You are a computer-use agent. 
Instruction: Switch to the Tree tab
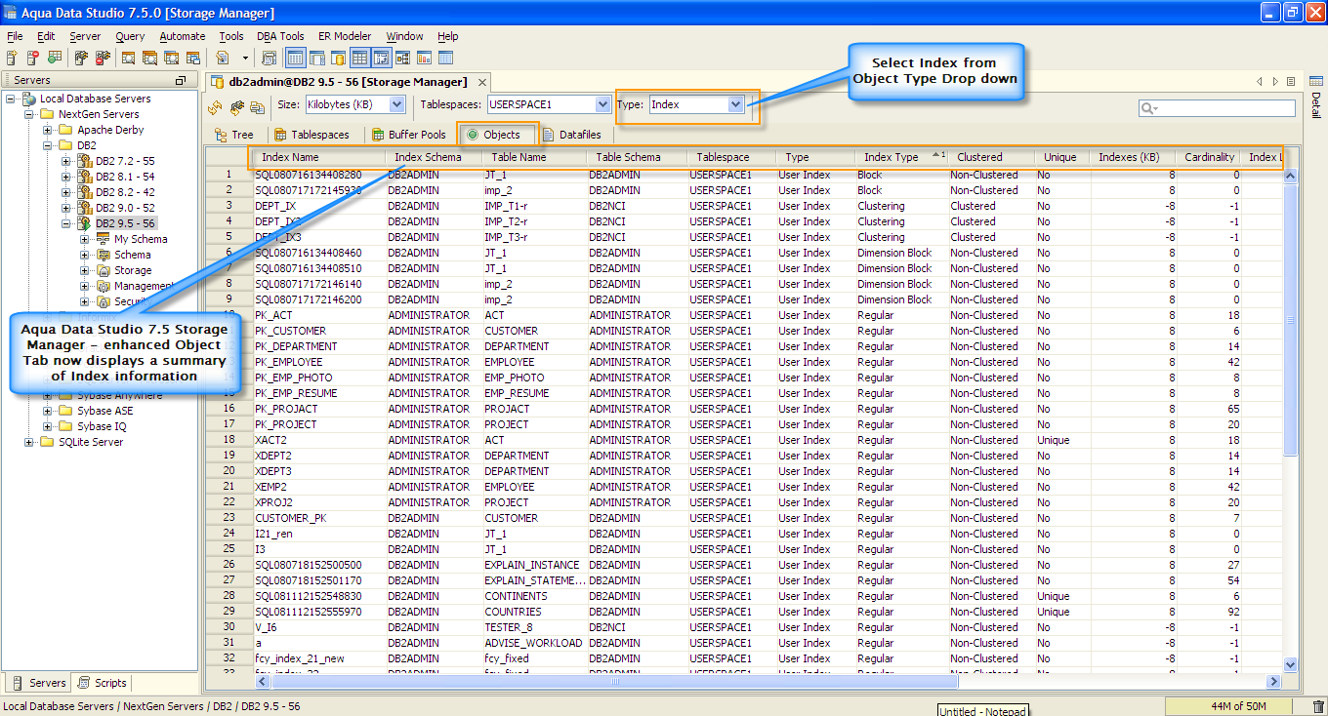tap(234, 135)
